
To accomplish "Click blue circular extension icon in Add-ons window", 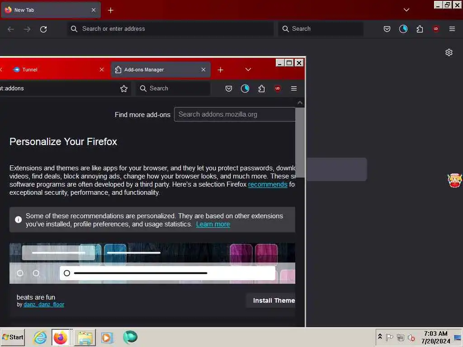I will [x=245, y=89].
